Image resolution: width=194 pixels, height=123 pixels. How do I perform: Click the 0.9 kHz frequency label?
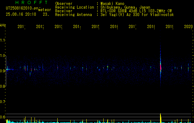tap(2, 71)
